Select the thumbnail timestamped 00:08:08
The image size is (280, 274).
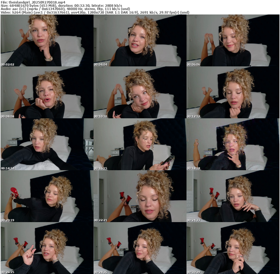47,92
